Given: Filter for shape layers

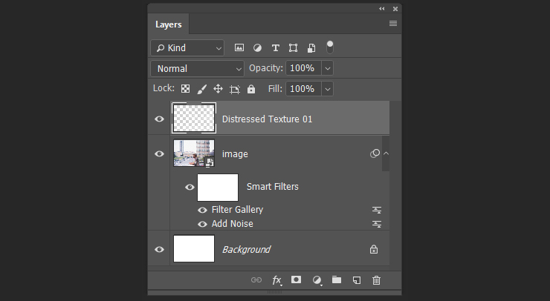Looking at the screenshot, I should [294, 48].
